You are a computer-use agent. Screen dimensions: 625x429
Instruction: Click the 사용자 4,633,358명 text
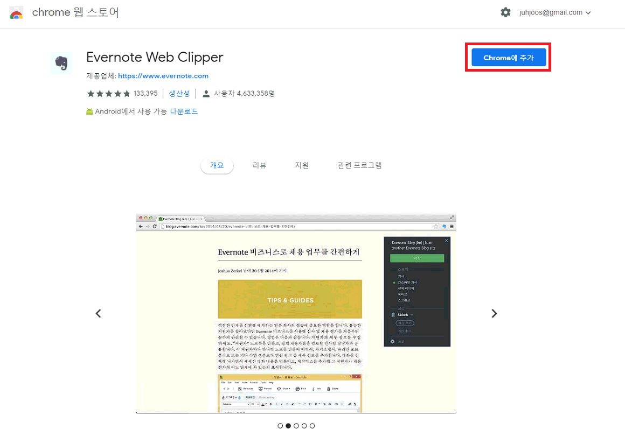tap(244, 94)
